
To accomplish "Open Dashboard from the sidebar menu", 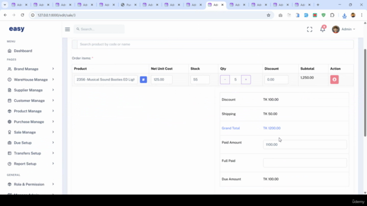I will pos(23,51).
